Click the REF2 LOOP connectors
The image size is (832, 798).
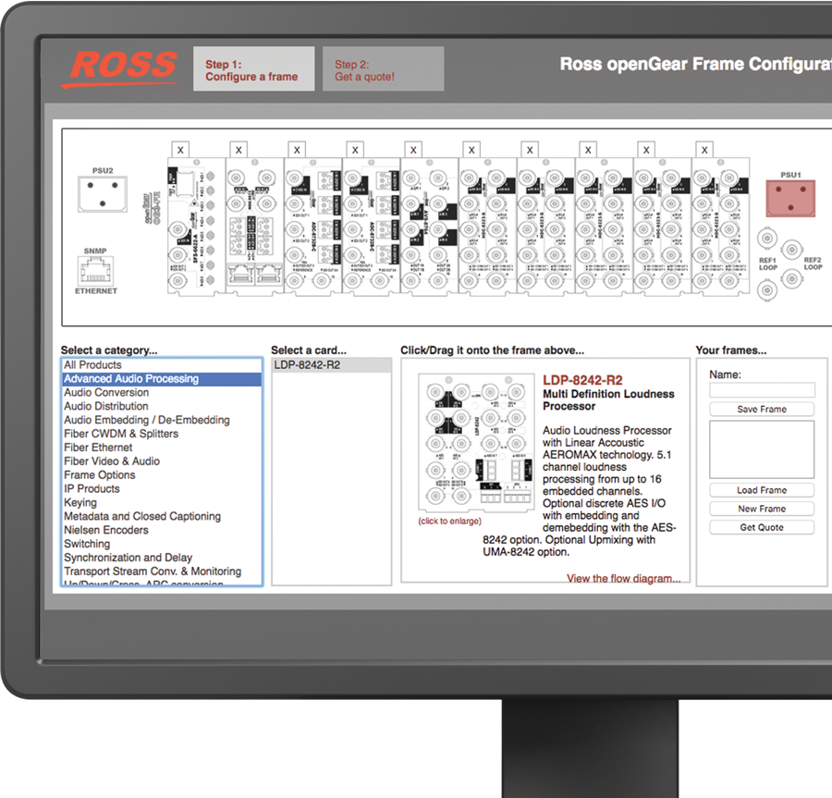pos(791,264)
